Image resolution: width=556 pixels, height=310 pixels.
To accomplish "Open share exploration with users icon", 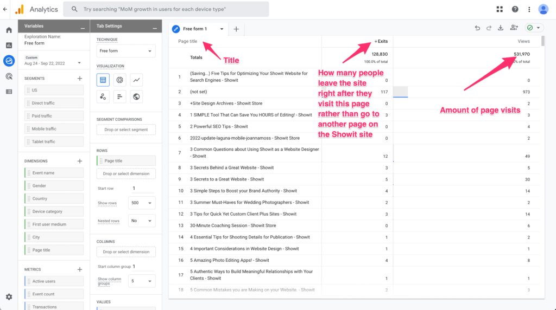I will (x=514, y=28).
